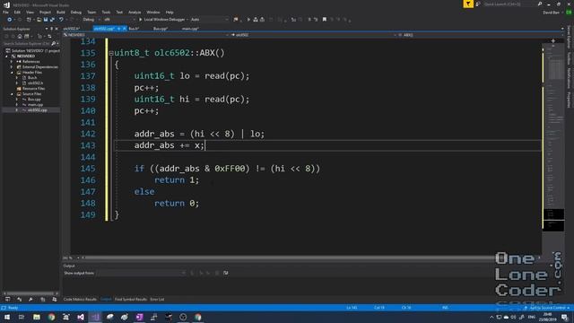Click the feedback notification flag icon
The image size is (574, 323).
tap(468, 4)
